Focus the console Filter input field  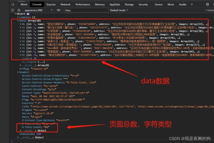click(x=86, y=10)
